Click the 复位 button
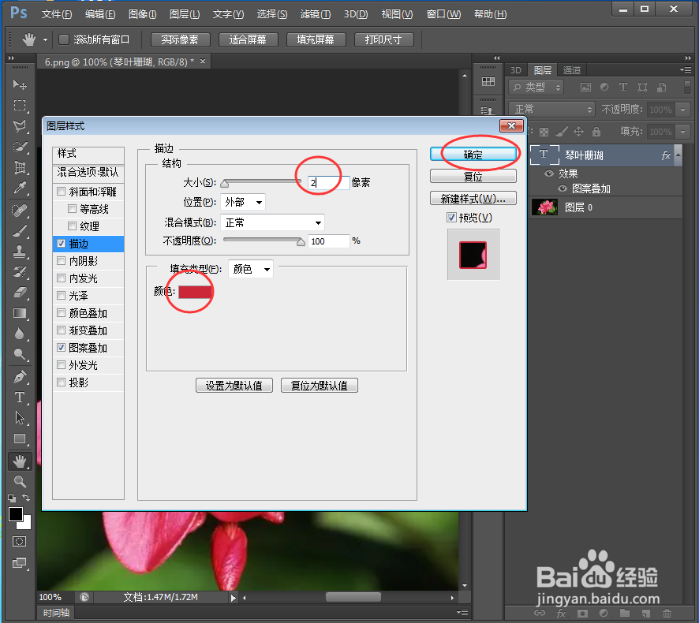This screenshot has height=623, width=699. coord(473,177)
